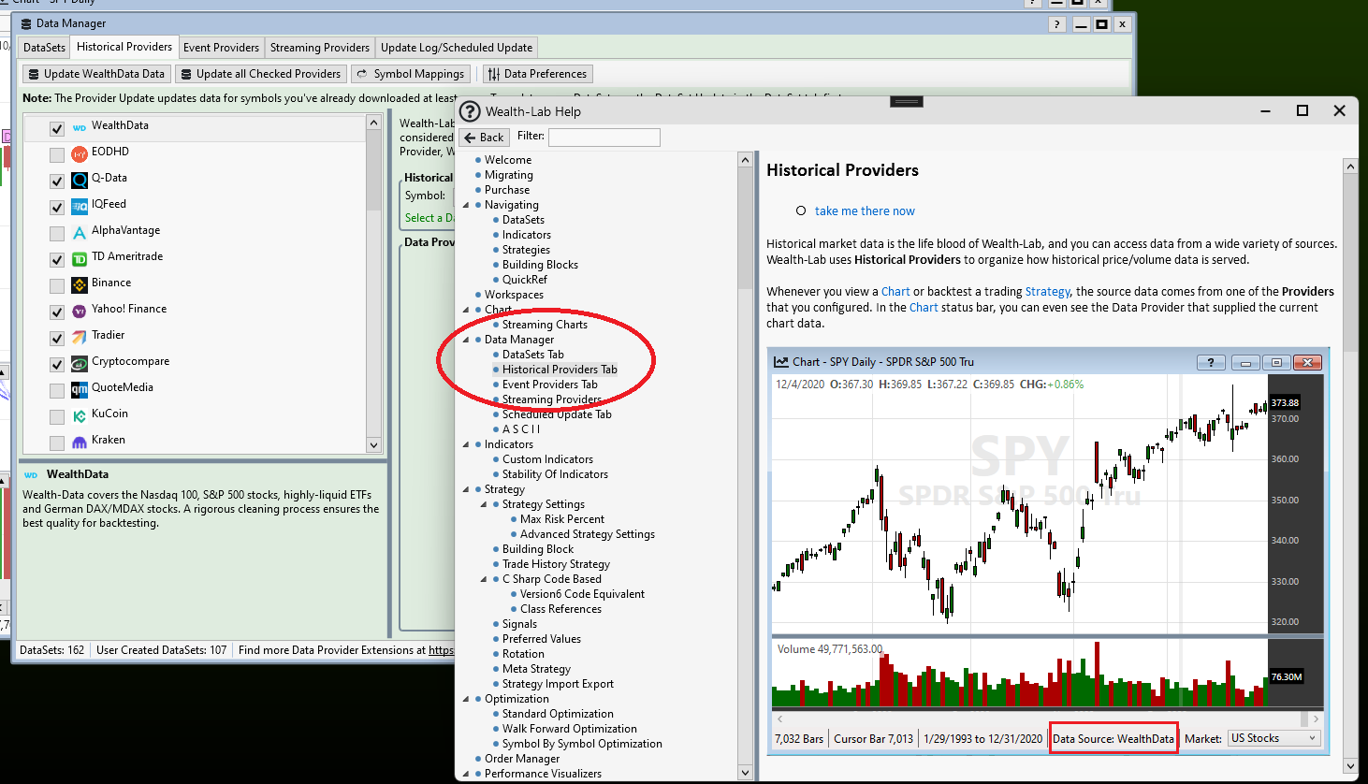This screenshot has width=1368, height=784.
Task: Click the Binance provider icon
Action: (80, 285)
